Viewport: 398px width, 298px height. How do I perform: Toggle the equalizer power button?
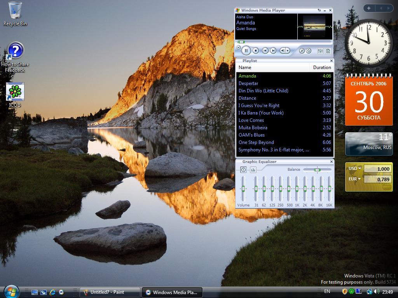(x=243, y=170)
